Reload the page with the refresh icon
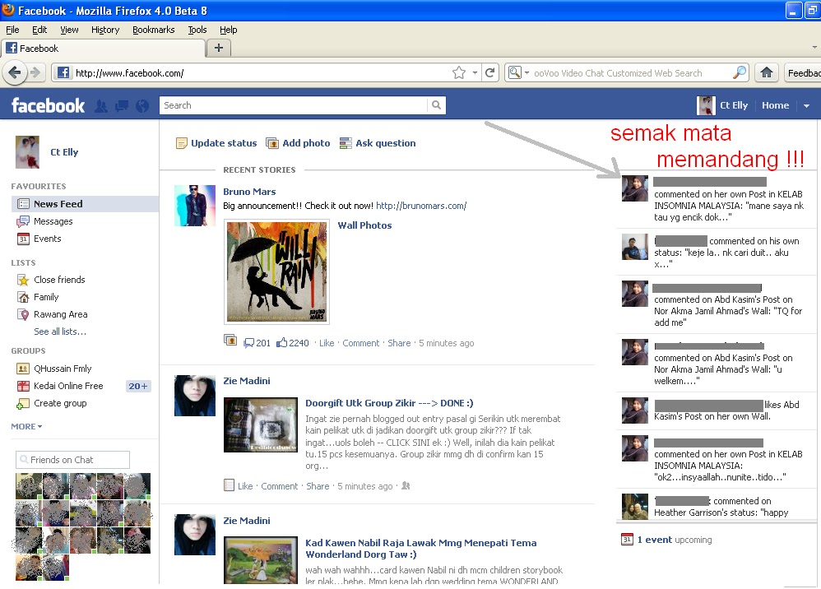 pos(490,72)
